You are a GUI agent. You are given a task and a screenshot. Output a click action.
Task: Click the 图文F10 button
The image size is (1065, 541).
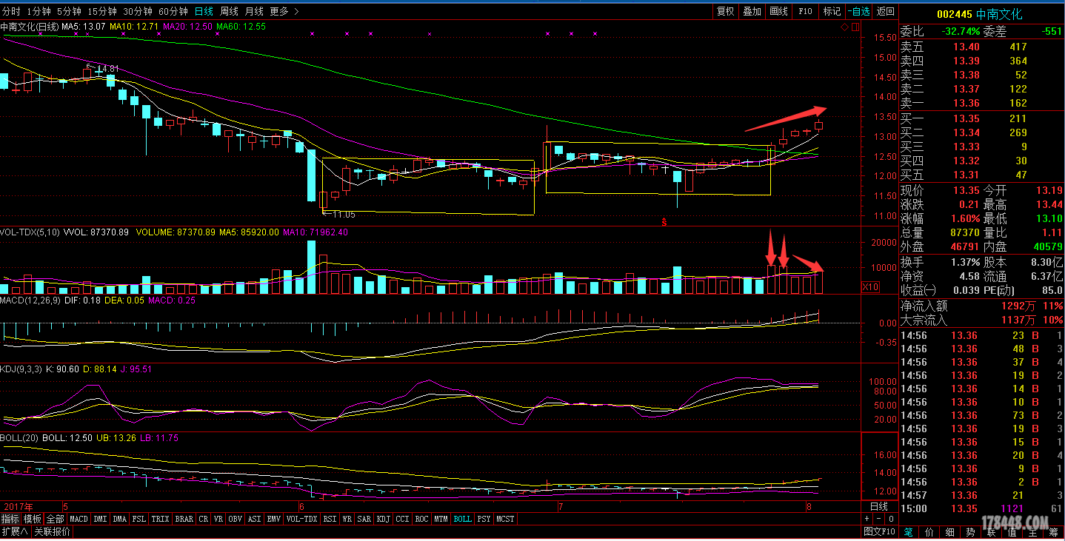[880, 531]
